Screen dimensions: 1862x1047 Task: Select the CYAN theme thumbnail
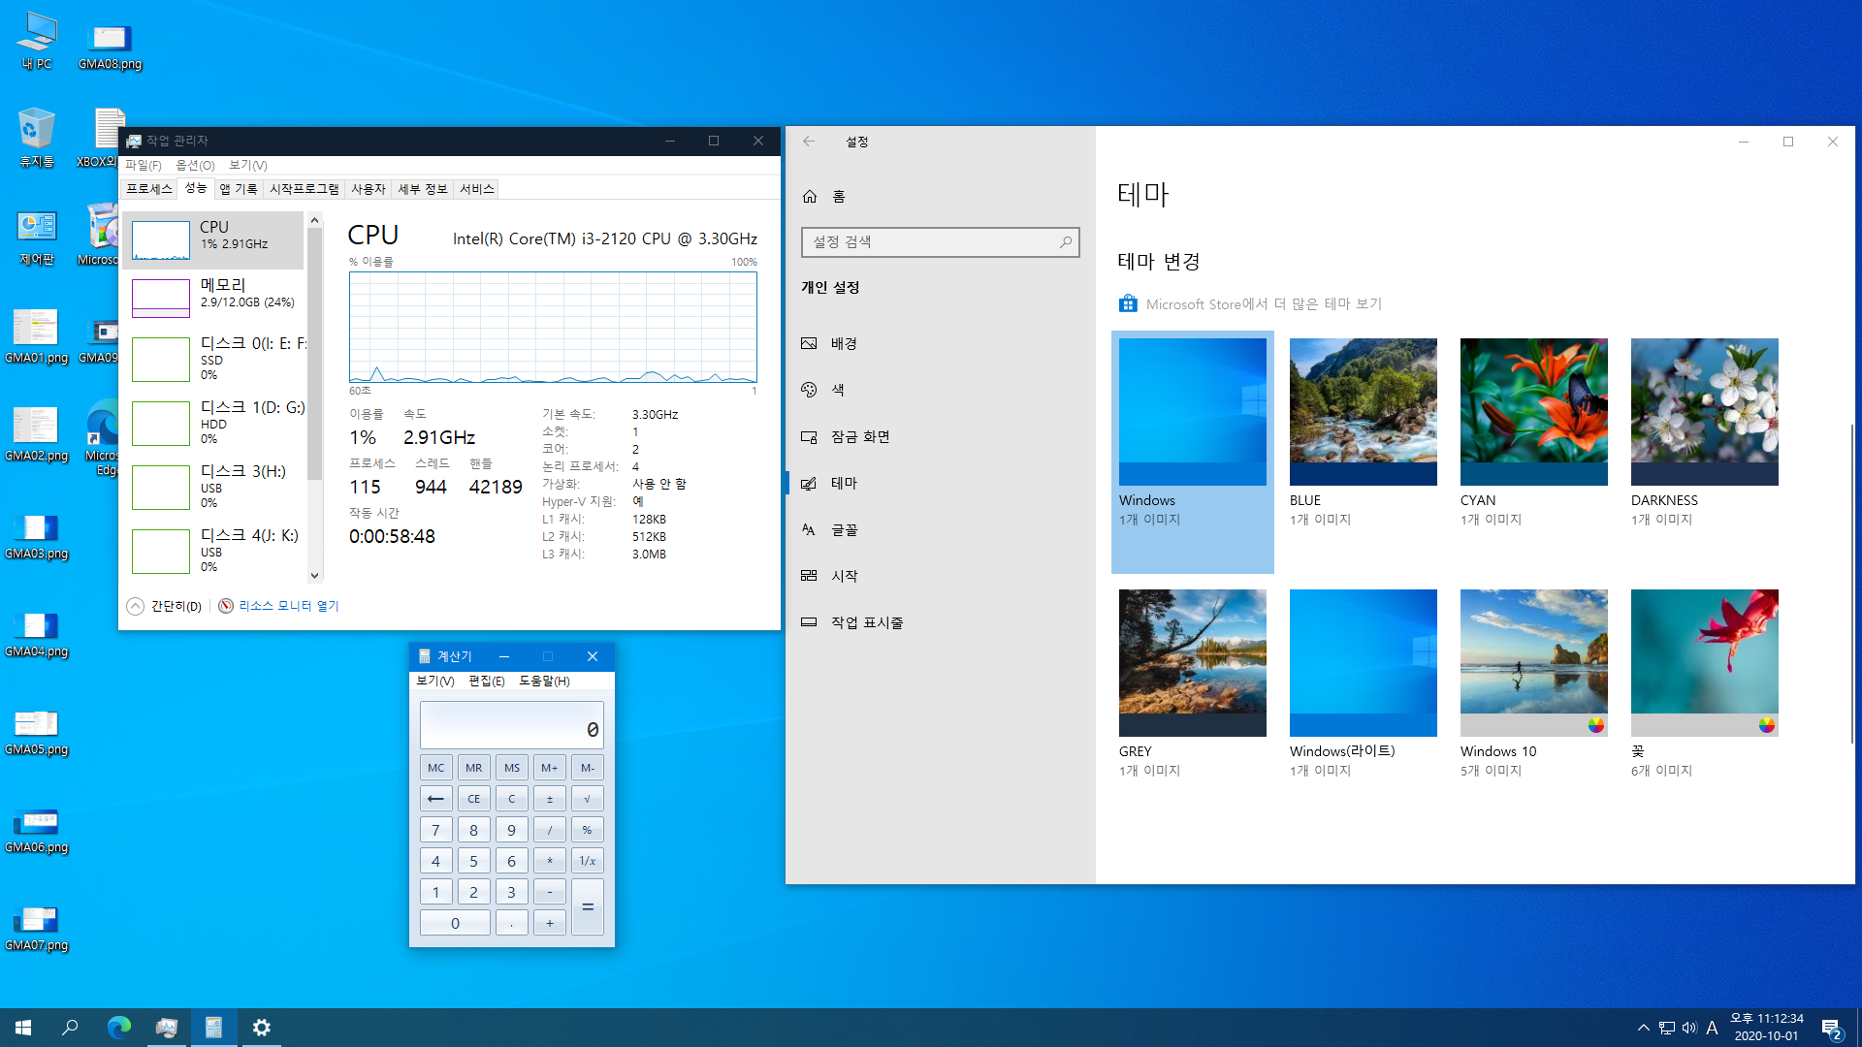pyautogui.click(x=1533, y=412)
